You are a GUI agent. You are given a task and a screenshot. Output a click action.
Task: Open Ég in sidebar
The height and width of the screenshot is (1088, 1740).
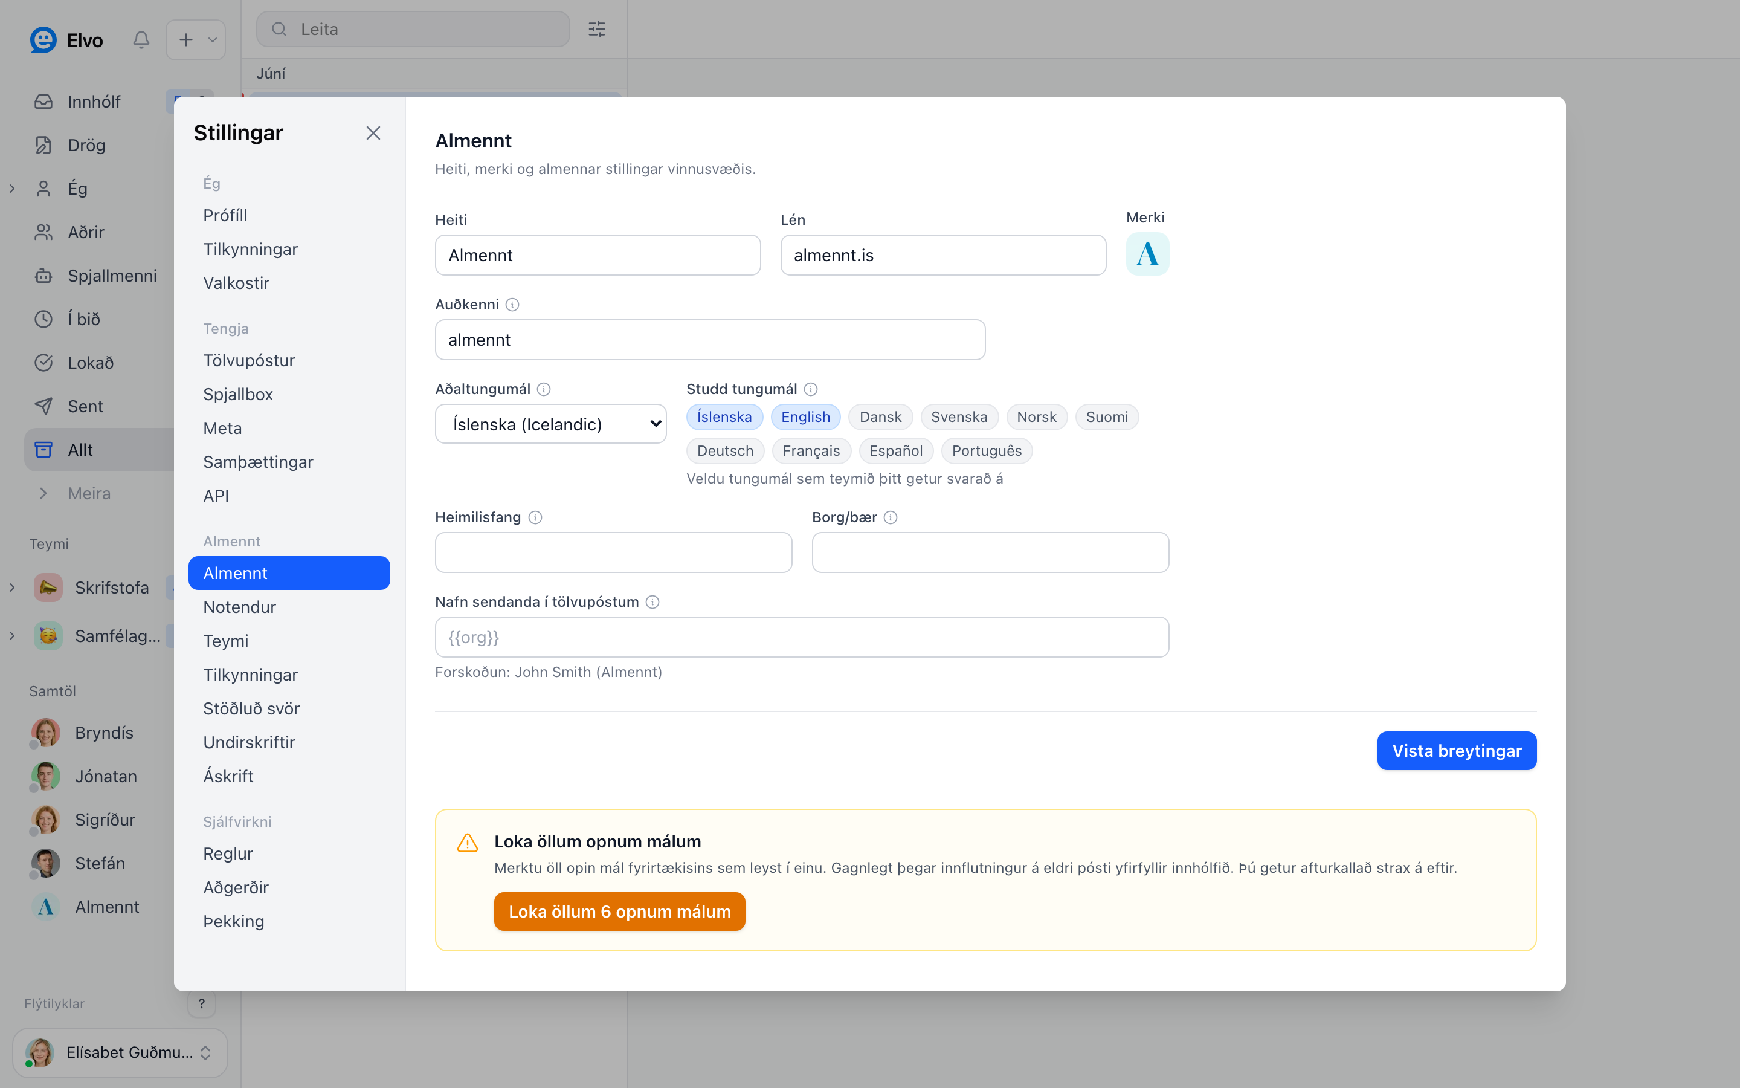coord(78,189)
